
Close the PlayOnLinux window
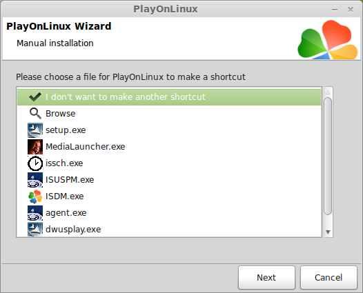pyautogui.click(x=351, y=10)
